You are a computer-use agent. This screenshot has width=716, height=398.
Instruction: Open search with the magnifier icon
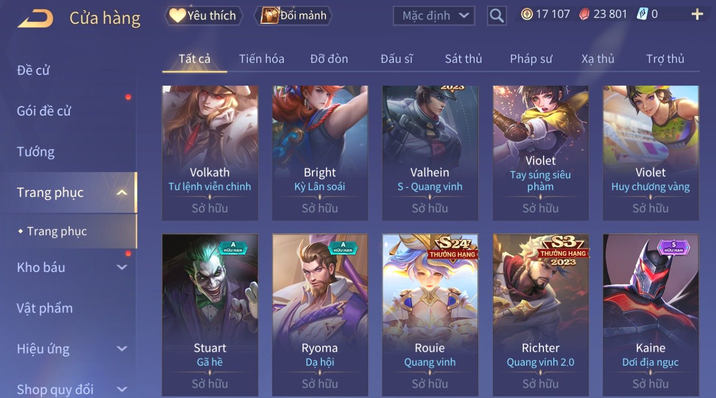(496, 16)
